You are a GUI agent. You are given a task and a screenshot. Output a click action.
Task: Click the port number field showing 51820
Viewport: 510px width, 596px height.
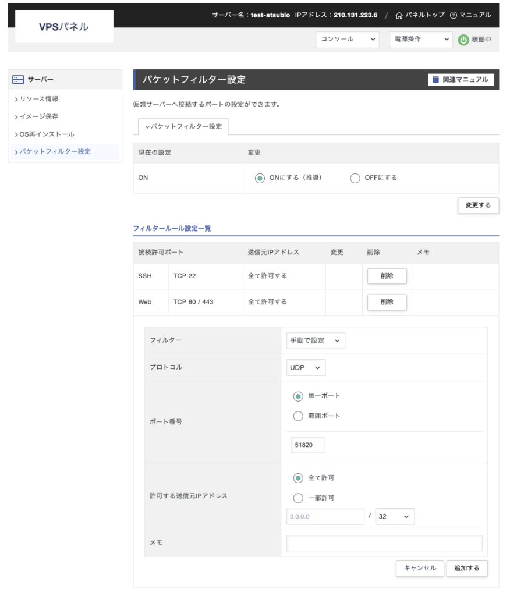pos(308,445)
